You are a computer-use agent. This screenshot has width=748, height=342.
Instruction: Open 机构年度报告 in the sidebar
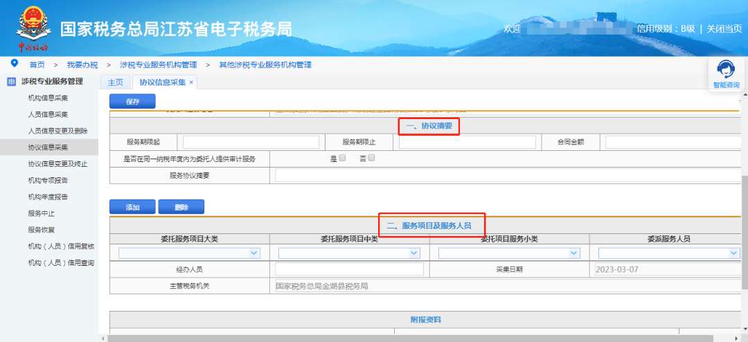tap(48, 197)
